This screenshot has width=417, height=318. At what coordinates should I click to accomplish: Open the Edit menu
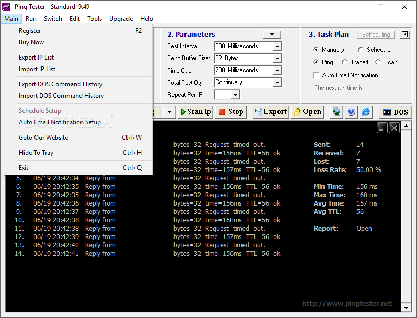tap(74, 19)
